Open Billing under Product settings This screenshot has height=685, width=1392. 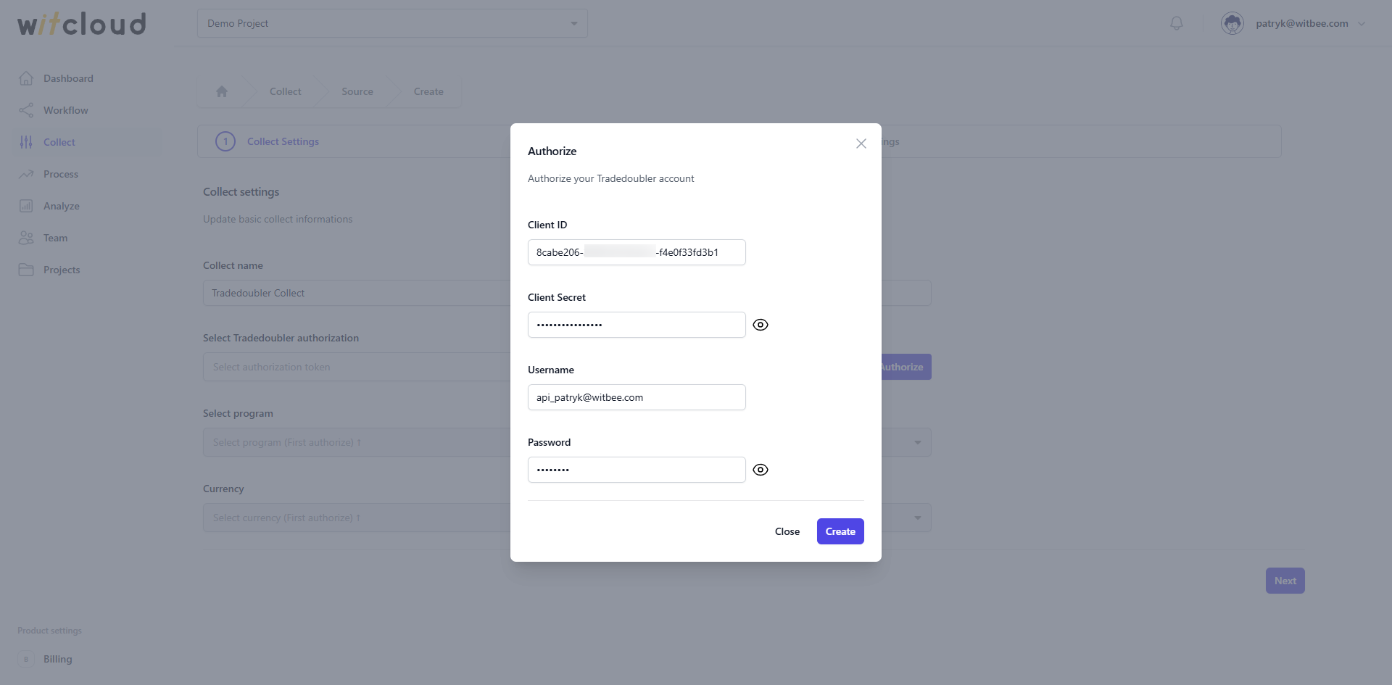pos(58,659)
